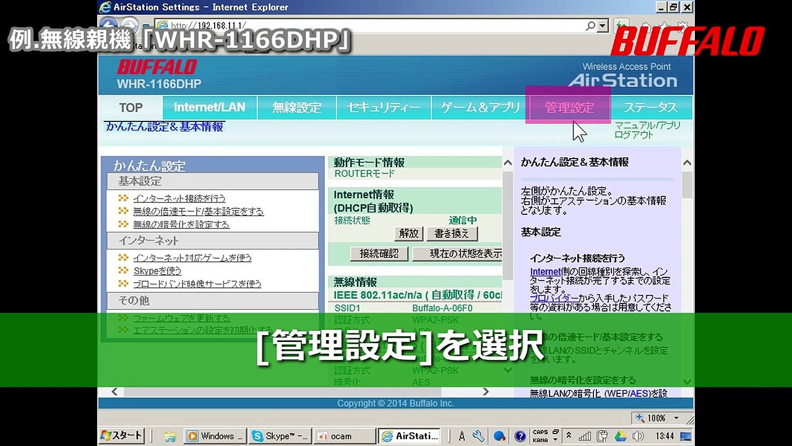Image resolution: width=792 pixels, height=446 pixels.
Task: Open インターネット接続を行う link
Action: (x=179, y=198)
